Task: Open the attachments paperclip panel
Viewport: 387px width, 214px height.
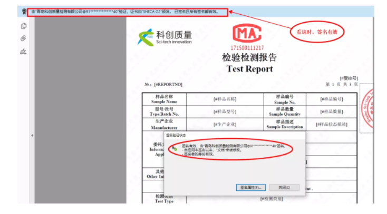Action: 23,38
